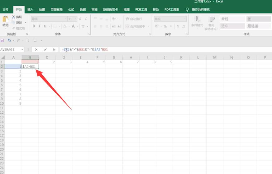The image size is (272, 174).
Task: Open the Merge and Center dropdown arrow
Action: tap(149, 26)
